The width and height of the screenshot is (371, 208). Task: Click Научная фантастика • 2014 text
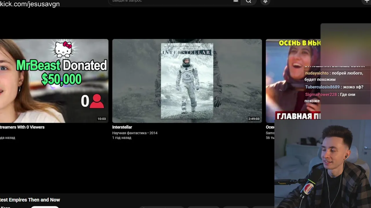click(x=135, y=133)
